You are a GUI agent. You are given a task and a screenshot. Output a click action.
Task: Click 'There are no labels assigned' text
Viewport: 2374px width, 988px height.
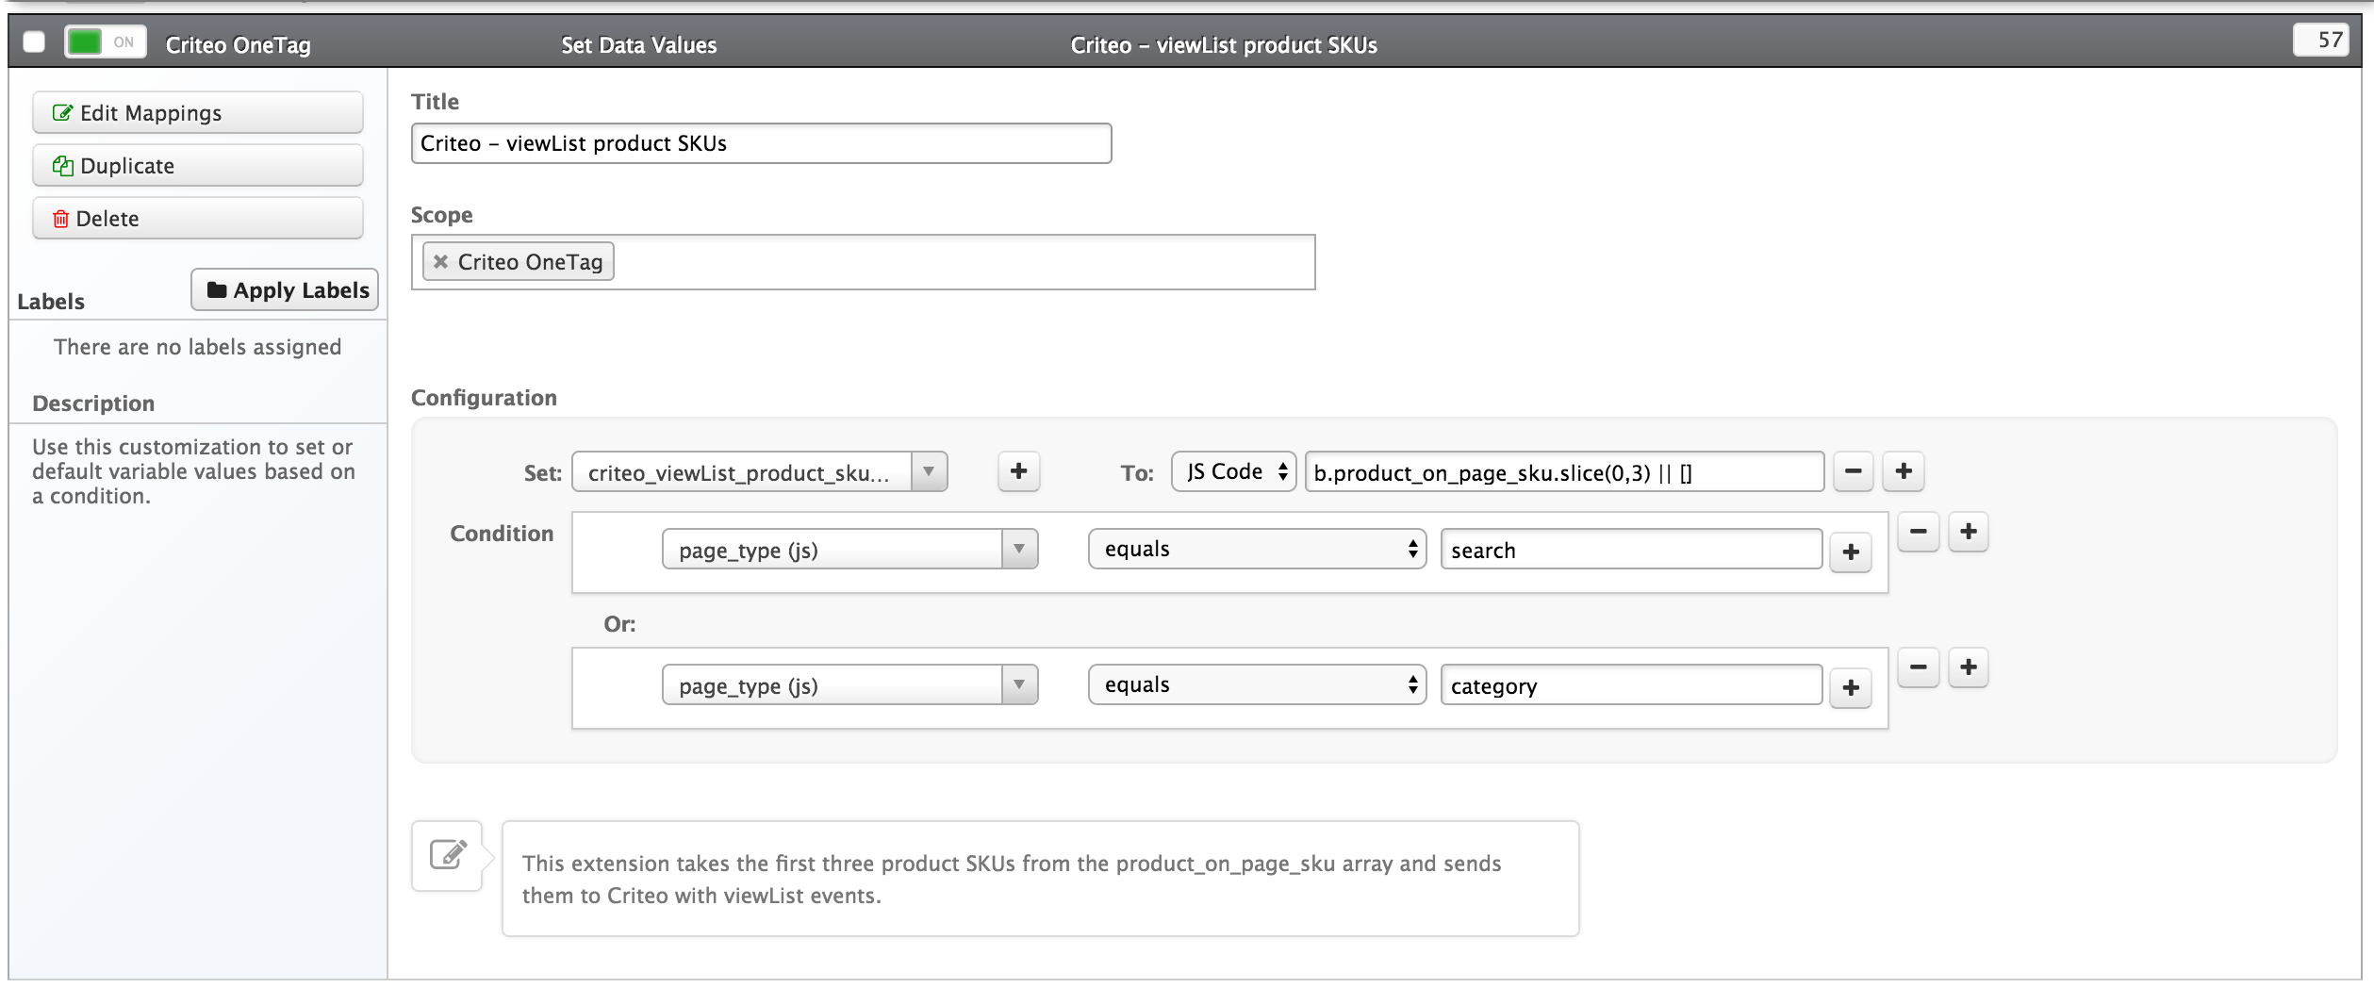click(x=198, y=347)
